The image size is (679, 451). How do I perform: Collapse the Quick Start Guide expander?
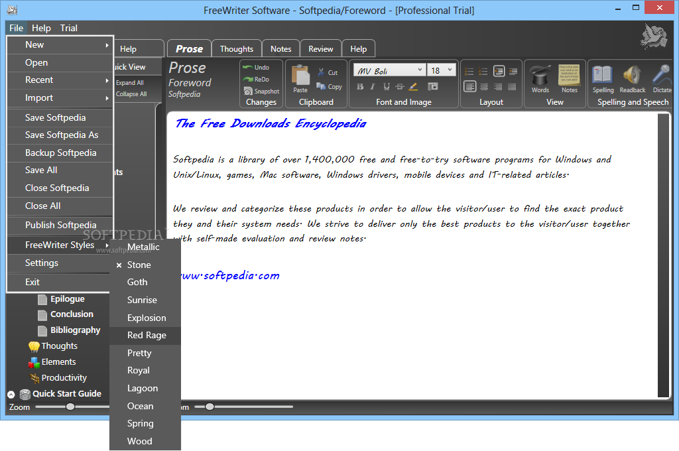pos(11,394)
